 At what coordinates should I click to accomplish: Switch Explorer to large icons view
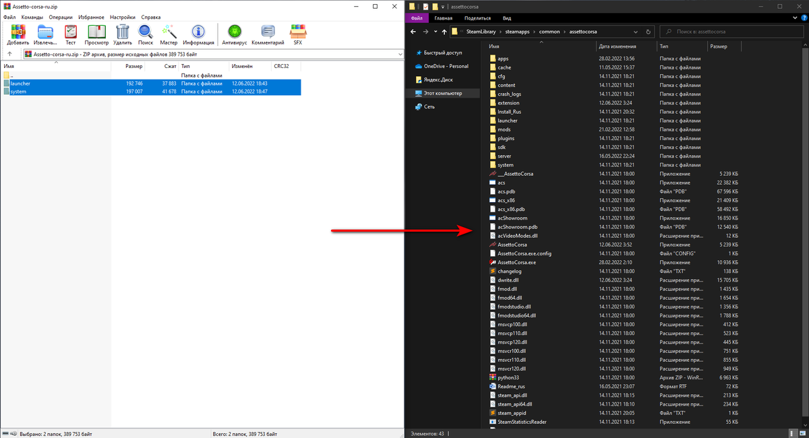click(802, 433)
